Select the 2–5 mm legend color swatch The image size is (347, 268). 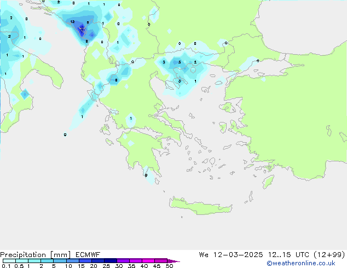(47, 261)
